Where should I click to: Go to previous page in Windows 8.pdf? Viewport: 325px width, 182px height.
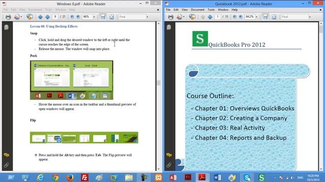click(41, 17)
